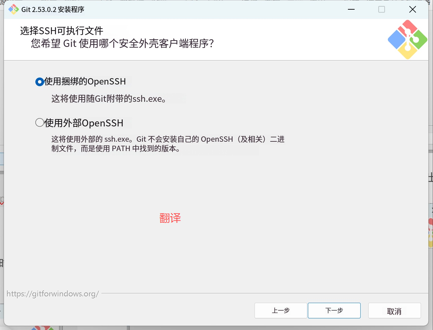The width and height of the screenshot is (433, 330).
Task: Click the 选择SSH可执行文件 heading text
Action: [x=62, y=31]
